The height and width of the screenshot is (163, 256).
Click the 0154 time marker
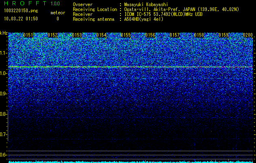tap(101, 35)
